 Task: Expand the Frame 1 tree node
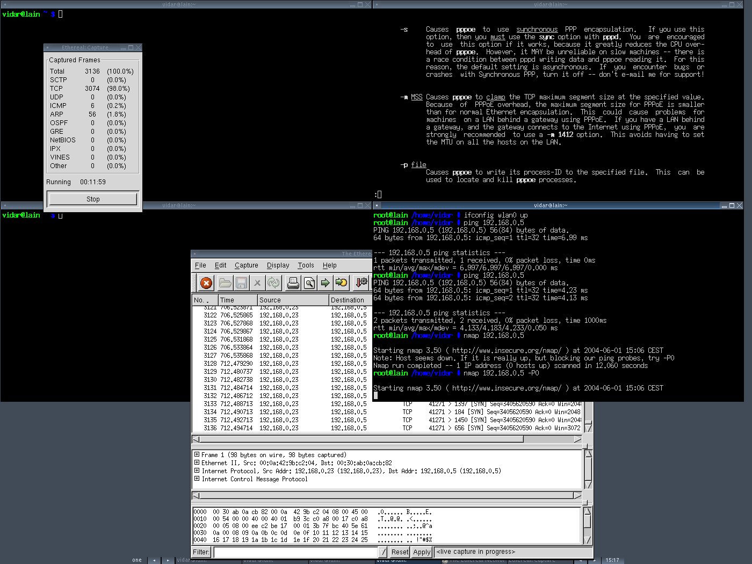(x=197, y=454)
